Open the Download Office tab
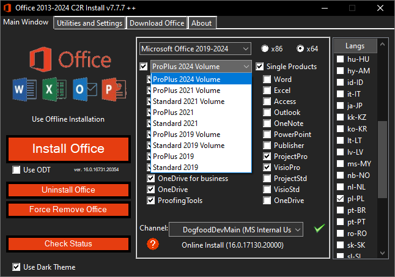Screen dimensions: 395x277 point(157,23)
